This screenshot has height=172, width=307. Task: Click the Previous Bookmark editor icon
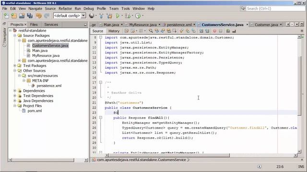point(181,31)
